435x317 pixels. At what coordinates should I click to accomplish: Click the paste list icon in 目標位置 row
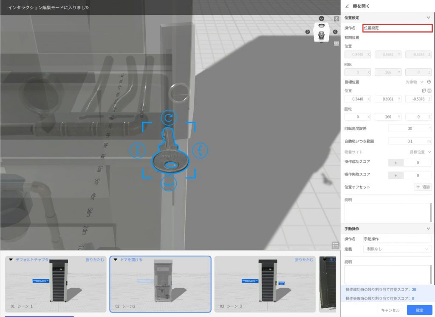[429, 91]
